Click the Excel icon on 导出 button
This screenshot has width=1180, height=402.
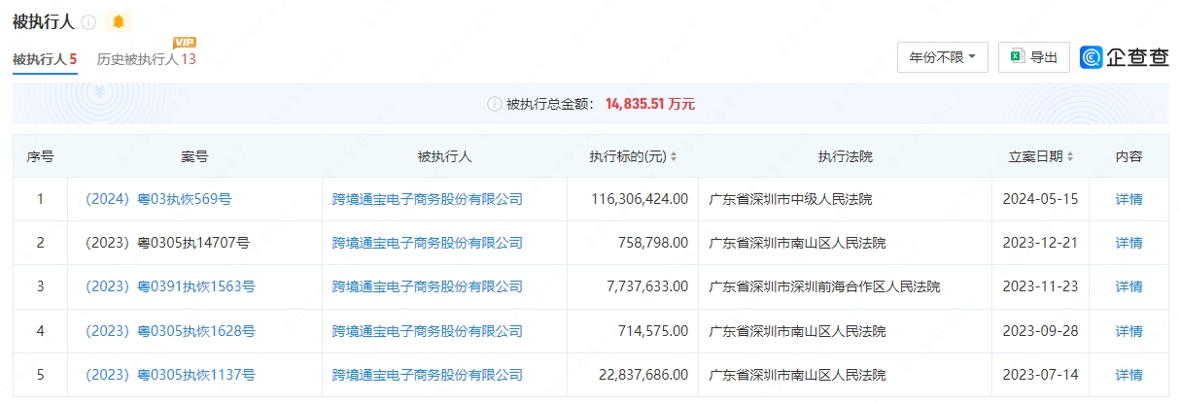1018,57
